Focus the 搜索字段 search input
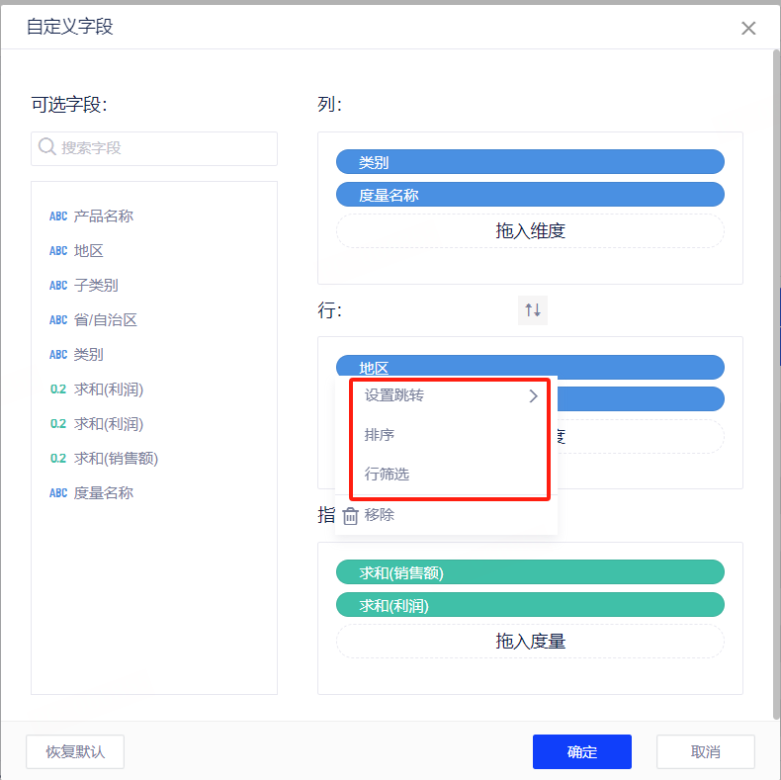 click(163, 148)
